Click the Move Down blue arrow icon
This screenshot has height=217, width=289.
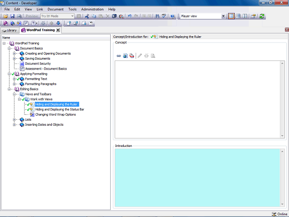click(x=58, y=23)
